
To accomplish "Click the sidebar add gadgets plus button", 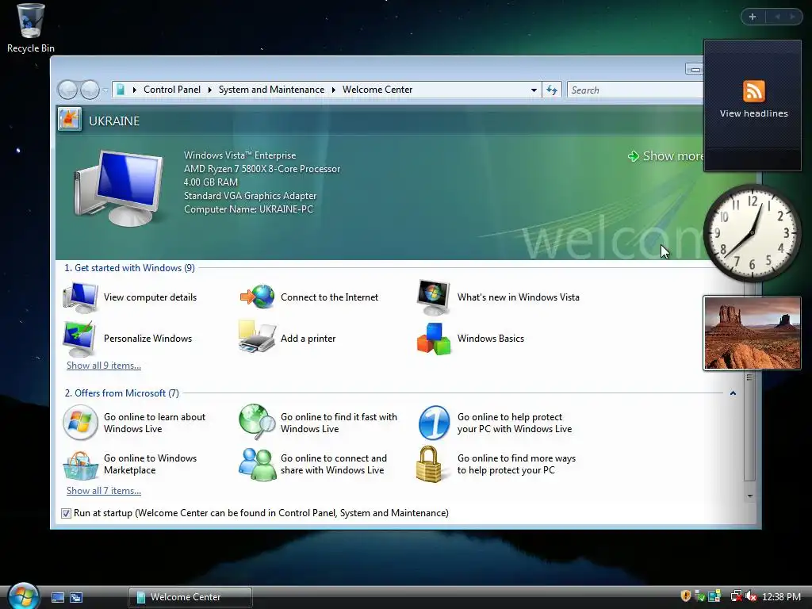I will tap(753, 17).
